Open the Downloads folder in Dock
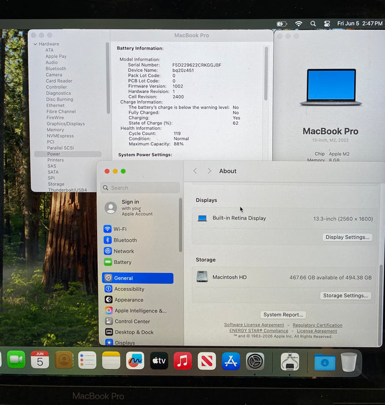 pos(325,362)
